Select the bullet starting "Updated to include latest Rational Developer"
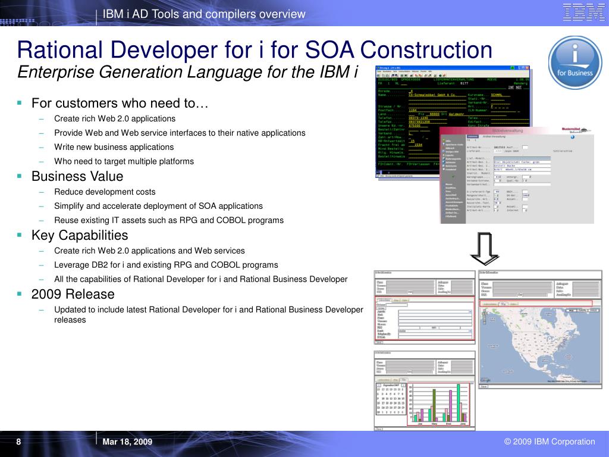609x457 pixels. click(209, 315)
